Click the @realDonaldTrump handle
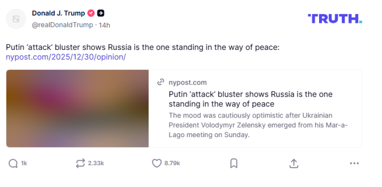The width and height of the screenshot is (382, 187). click(63, 25)
